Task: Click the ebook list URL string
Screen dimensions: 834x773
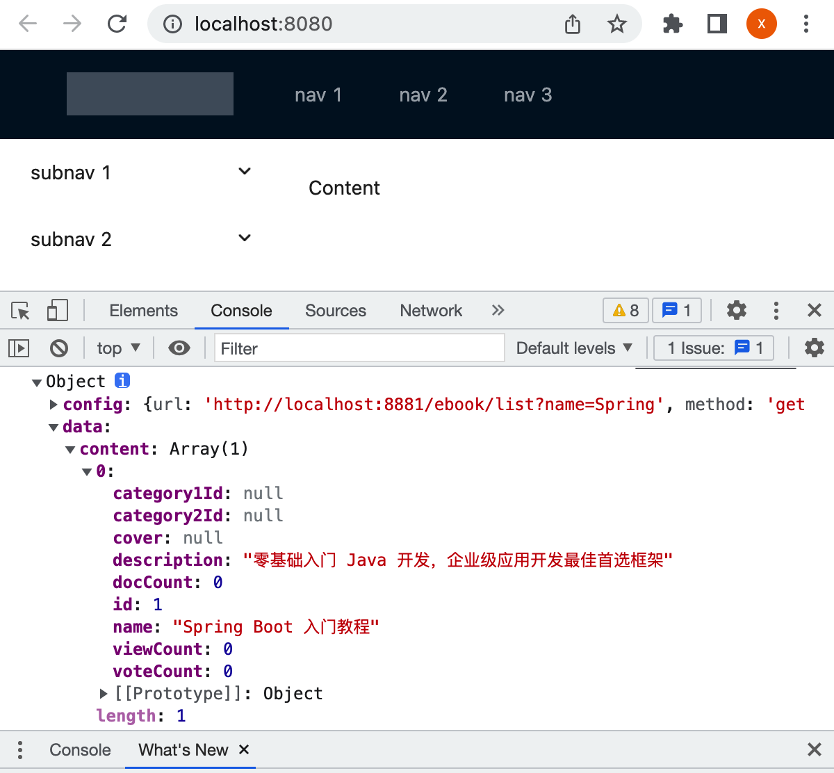Action: pyautogui.click(x=434, y=405)
